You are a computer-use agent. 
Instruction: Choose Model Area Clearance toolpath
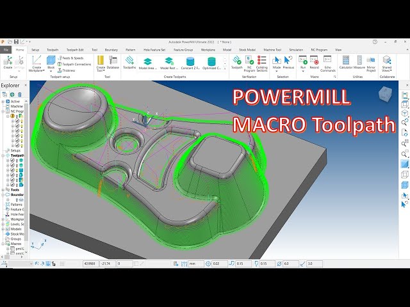148,64
